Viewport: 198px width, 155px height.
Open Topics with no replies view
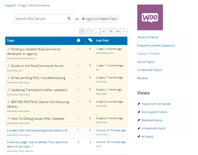point(156,104)
